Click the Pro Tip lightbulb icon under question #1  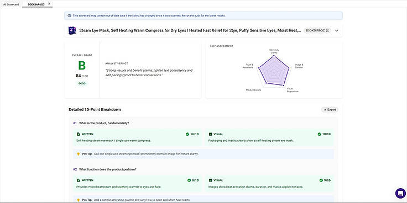[79, 154]
